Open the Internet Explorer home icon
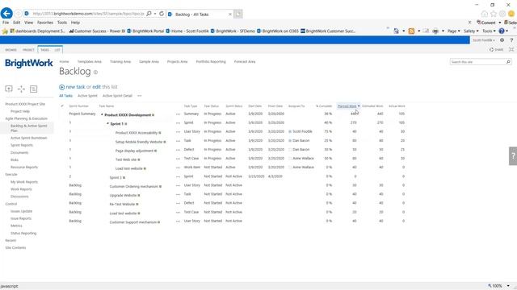This screenshot has width=517, height=290. (x=485, y=14)
